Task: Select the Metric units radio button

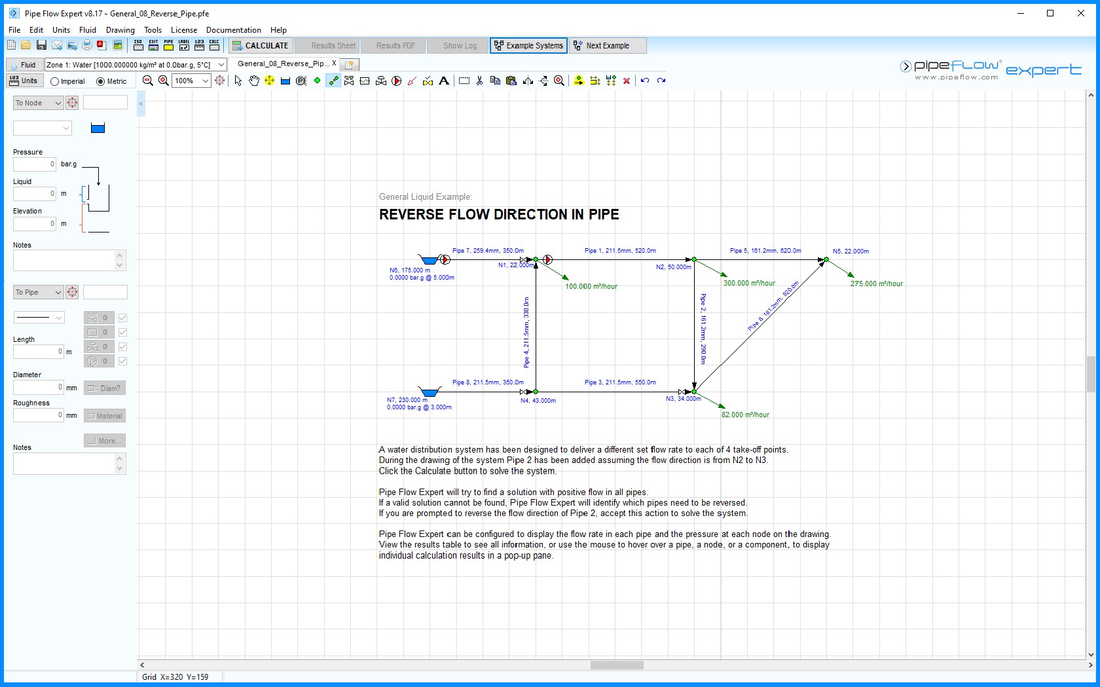Action: click(100, 81)
